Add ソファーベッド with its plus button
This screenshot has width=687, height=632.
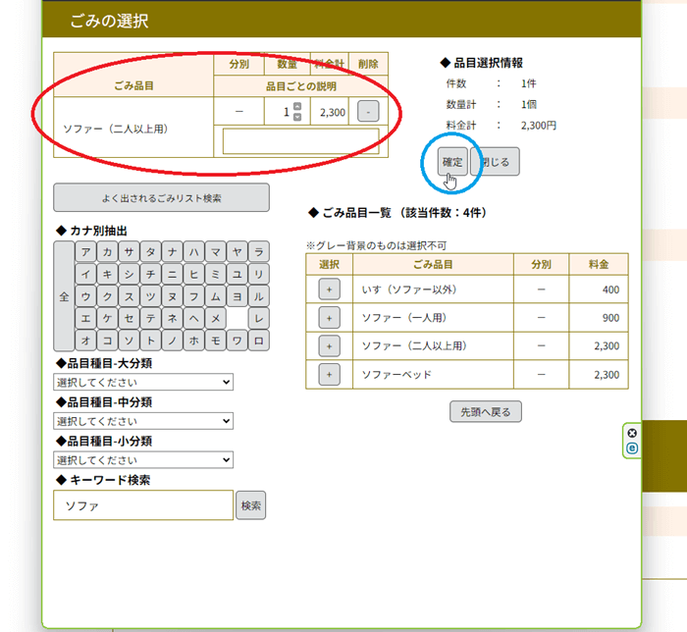(x=329, y=375)
